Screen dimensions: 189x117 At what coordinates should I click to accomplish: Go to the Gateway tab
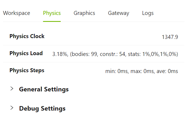point(119,13)
